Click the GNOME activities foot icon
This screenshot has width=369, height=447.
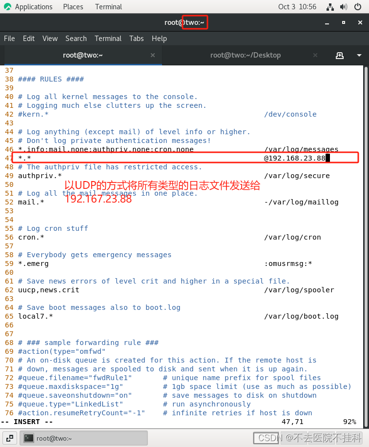(x=8, y=7)
